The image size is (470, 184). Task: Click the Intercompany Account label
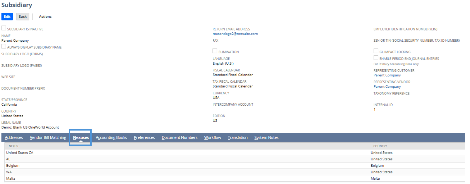click(x=233, y=104)
